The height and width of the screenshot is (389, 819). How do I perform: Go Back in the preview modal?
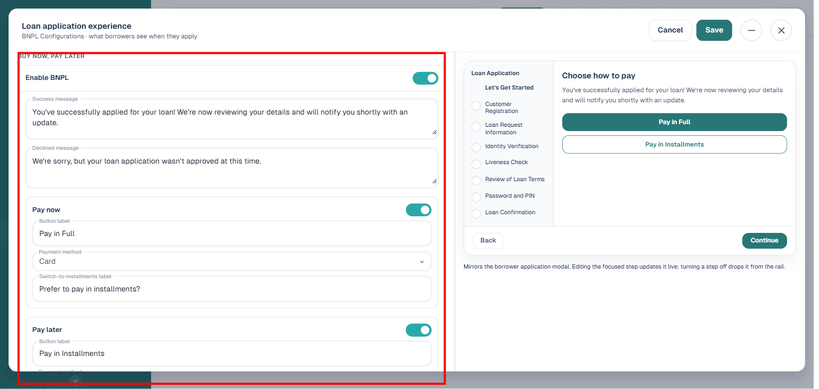[488, 240]
